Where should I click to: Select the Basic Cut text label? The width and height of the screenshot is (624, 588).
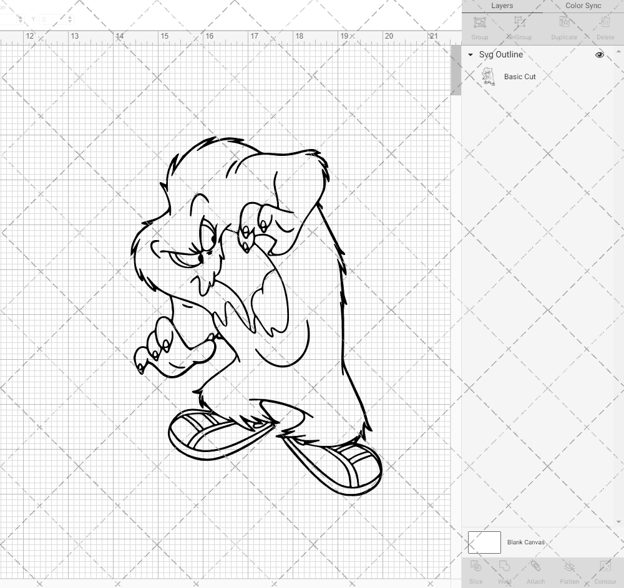click(x=520, y=77)
